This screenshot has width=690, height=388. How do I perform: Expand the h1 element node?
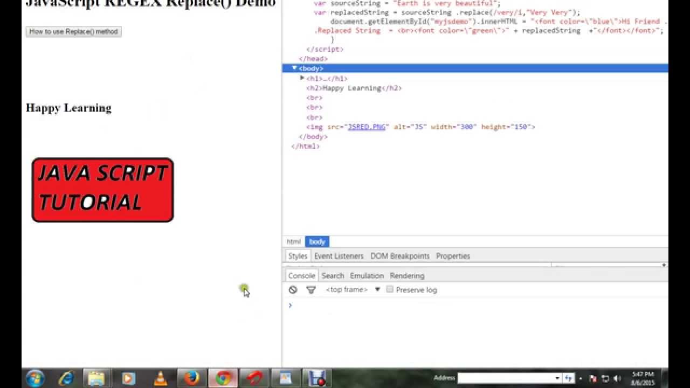pos(302,78)
